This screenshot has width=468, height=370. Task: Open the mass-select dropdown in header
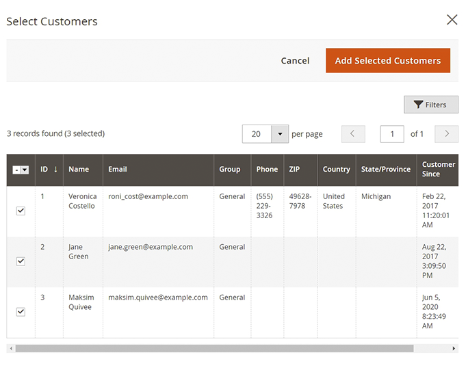tap(25, 170)
